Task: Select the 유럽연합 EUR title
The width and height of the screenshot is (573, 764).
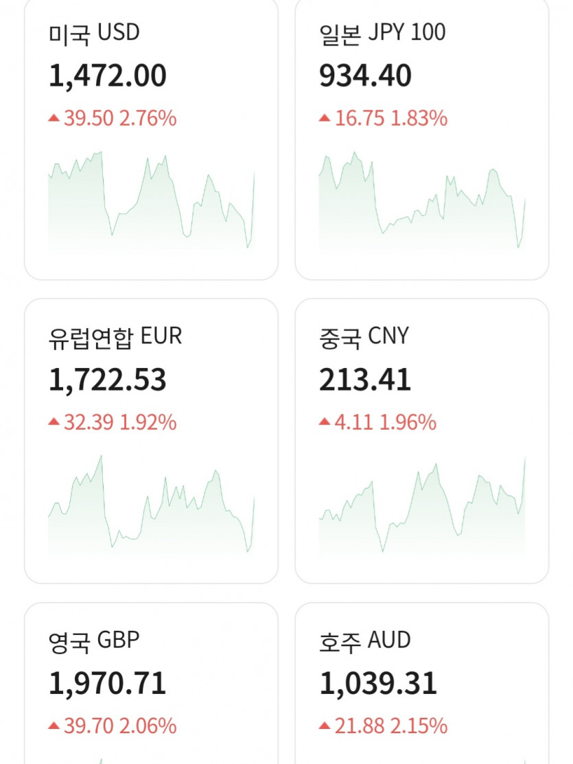Action: (115, 336)
